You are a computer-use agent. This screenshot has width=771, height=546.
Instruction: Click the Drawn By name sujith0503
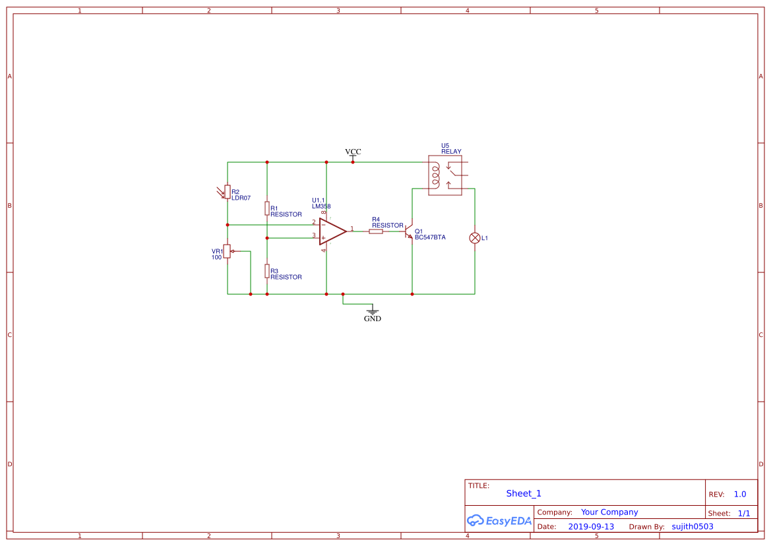(x=692, y=526)
